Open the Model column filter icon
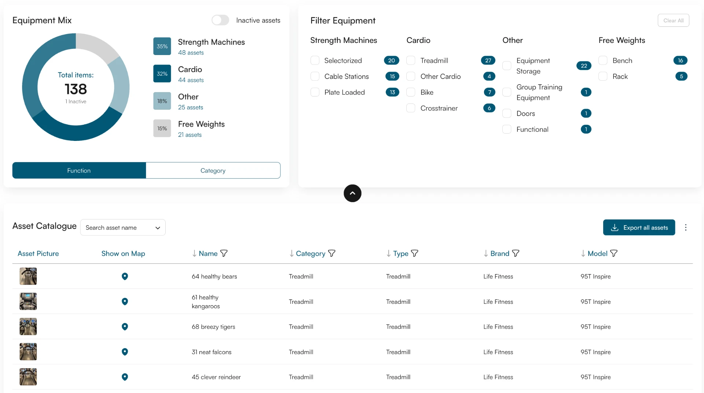The width and height of the screenshot is (704, 393). (x=613, y=253)
